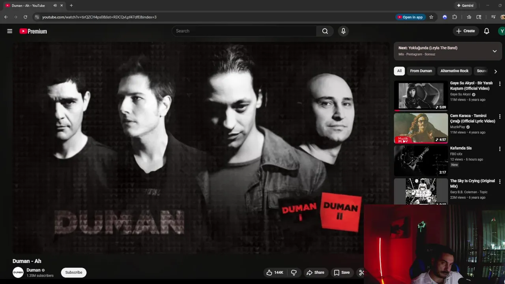Share the Duman - Ah video
This screenshot has height=284, width=505.
[x=315, y=273]
